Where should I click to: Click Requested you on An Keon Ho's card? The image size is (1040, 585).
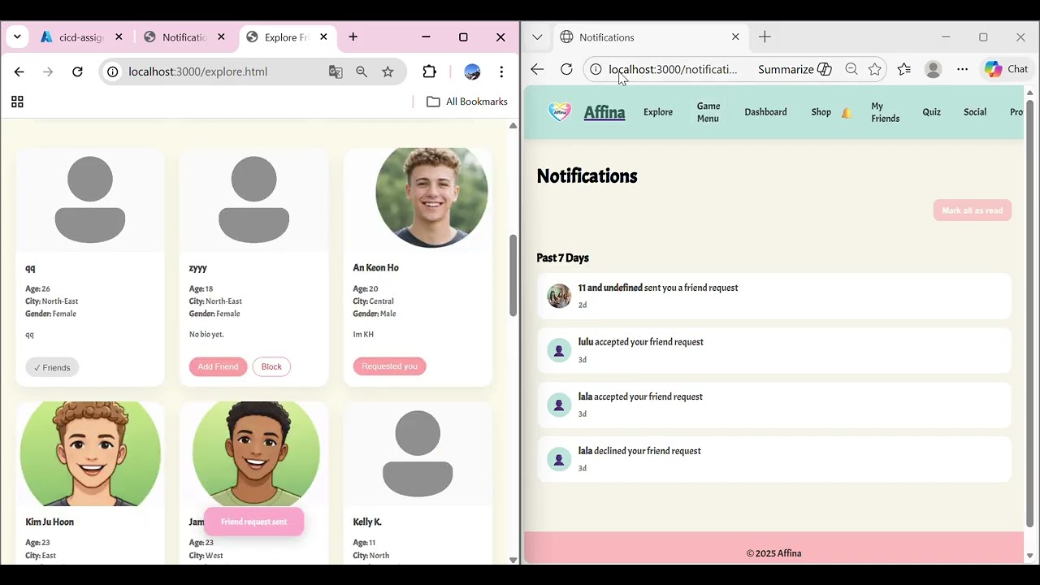389,366
